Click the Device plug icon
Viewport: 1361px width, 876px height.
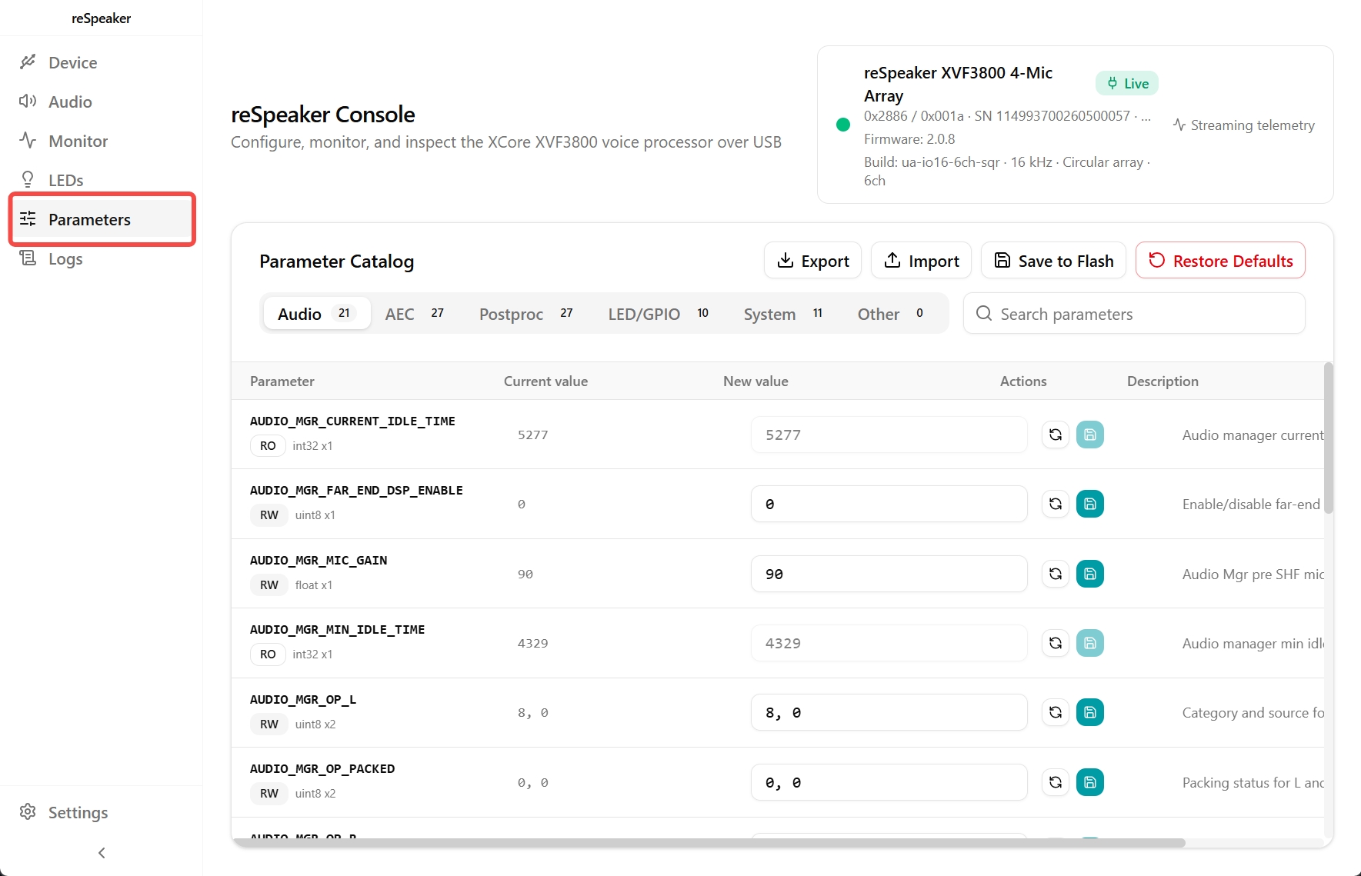point(28,62)
